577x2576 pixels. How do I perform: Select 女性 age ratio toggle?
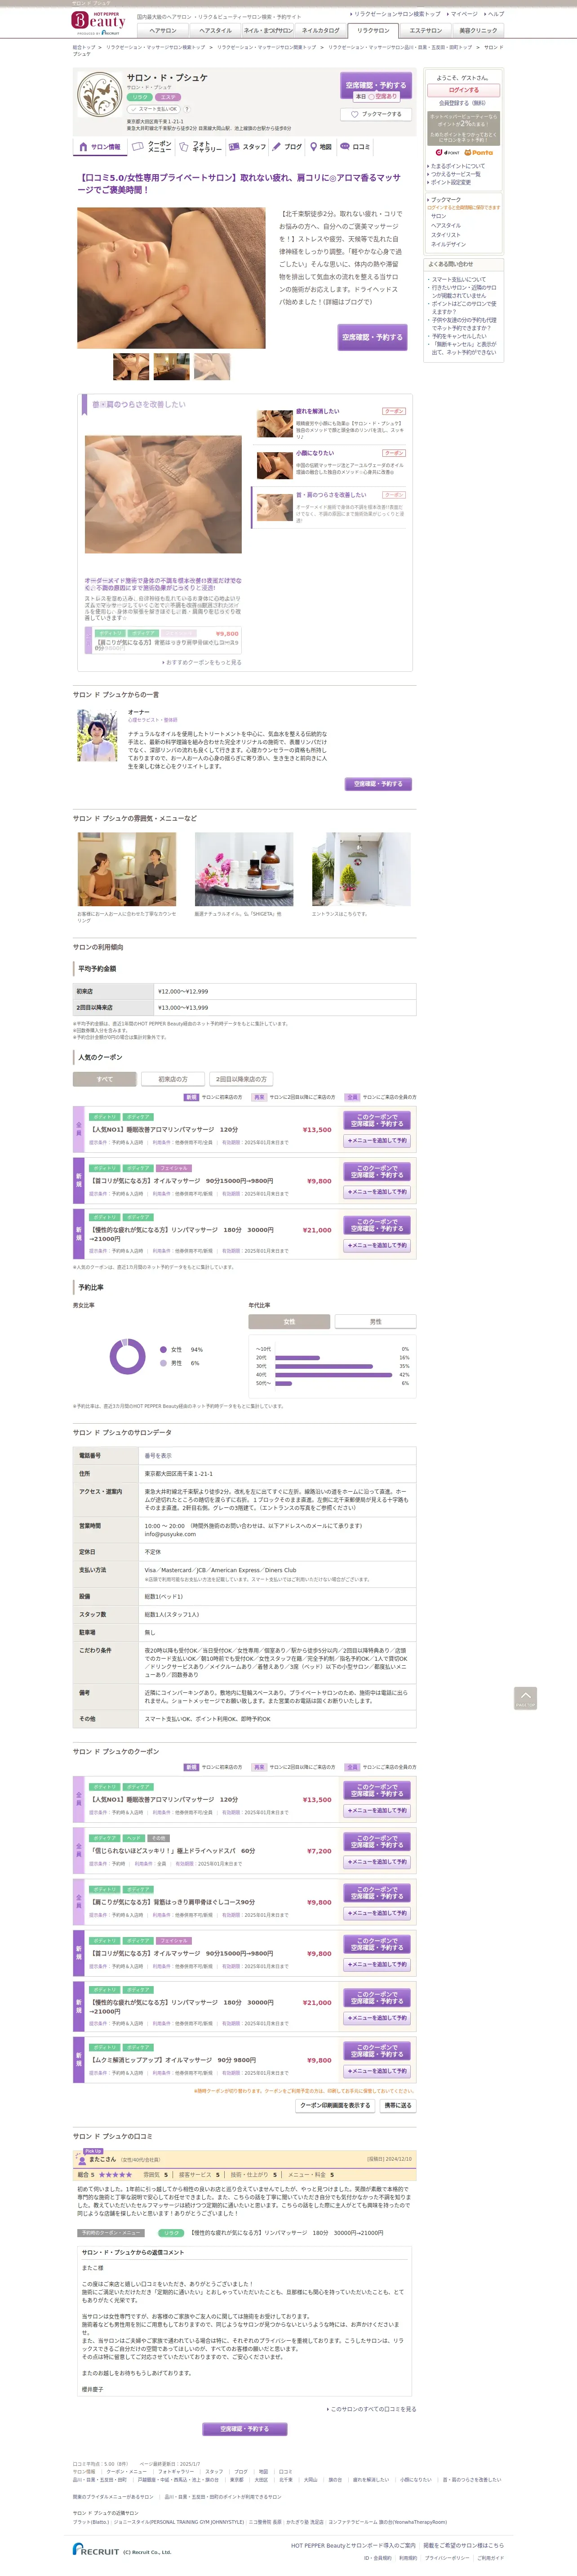pos(289,1321)
